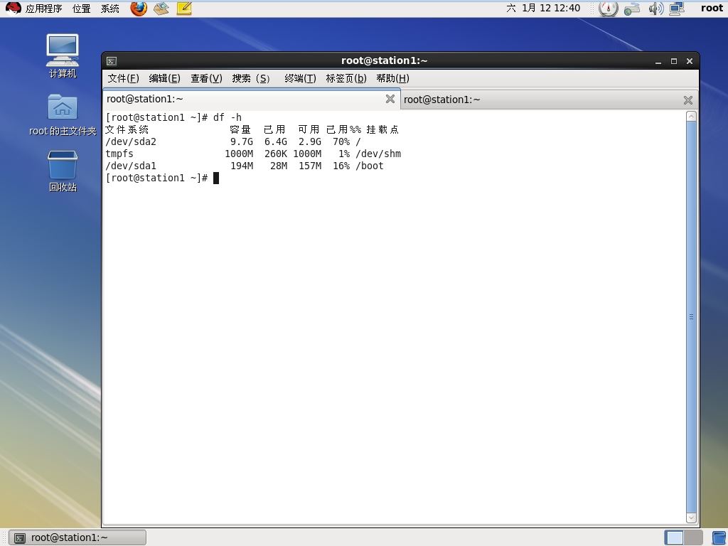Click the /dev/shm mount point
Viewport: 728px width, 546px height.
point(378,154)
